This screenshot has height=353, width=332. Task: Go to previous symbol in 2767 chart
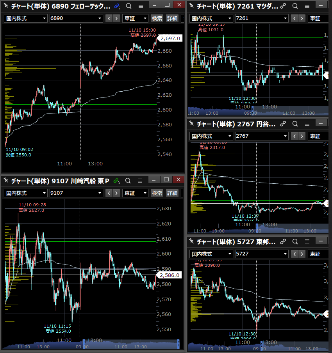tap(295, 136)
